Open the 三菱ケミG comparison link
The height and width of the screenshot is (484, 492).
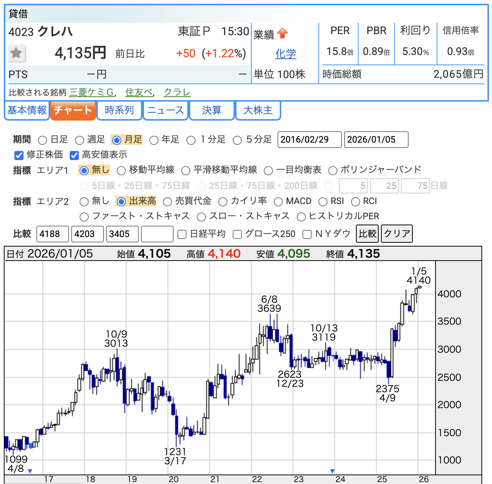(x=91, y=93)
